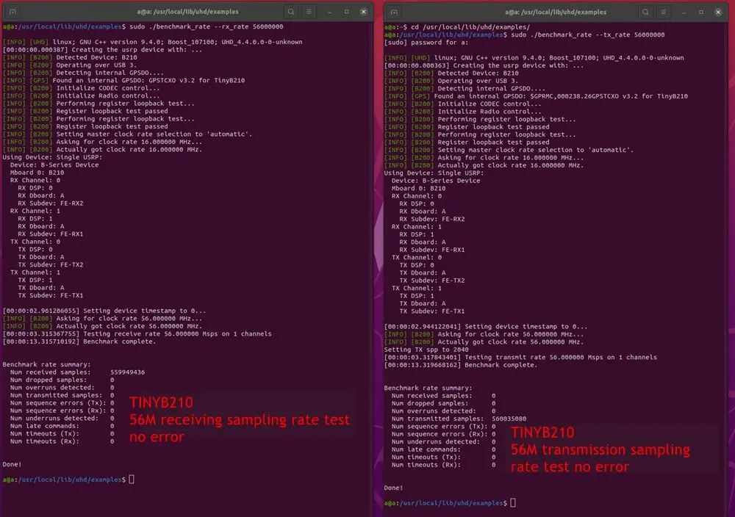Screen dimensions: 735x517
Task: Click 'Testing receive rate 56.000000 Msps' line
Action: (137, 334)
